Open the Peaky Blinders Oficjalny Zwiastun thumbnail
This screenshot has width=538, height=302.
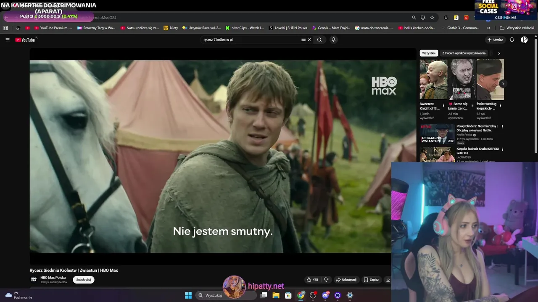[437, 134]
